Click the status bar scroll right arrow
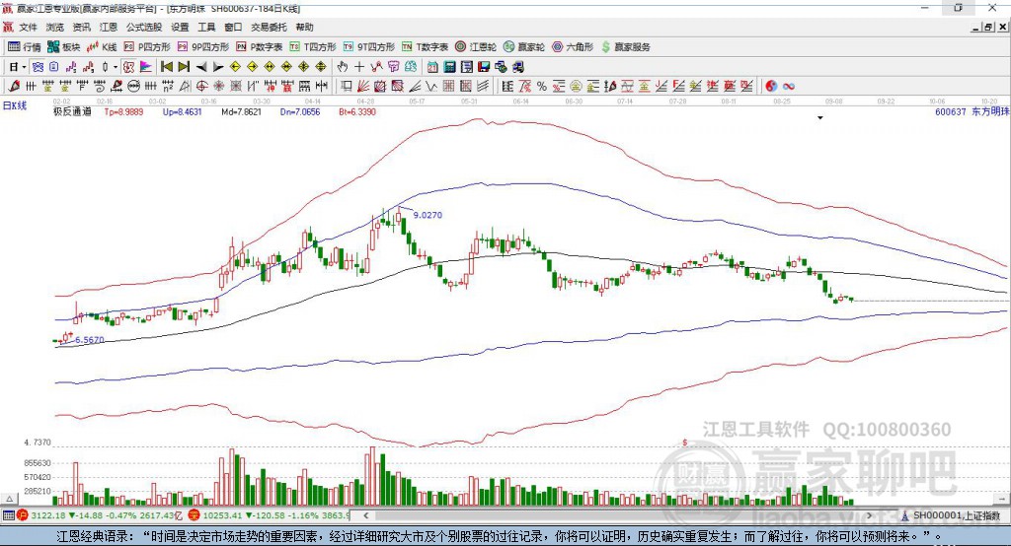This screenshot has width=1011, height=546. click(869, 515)
